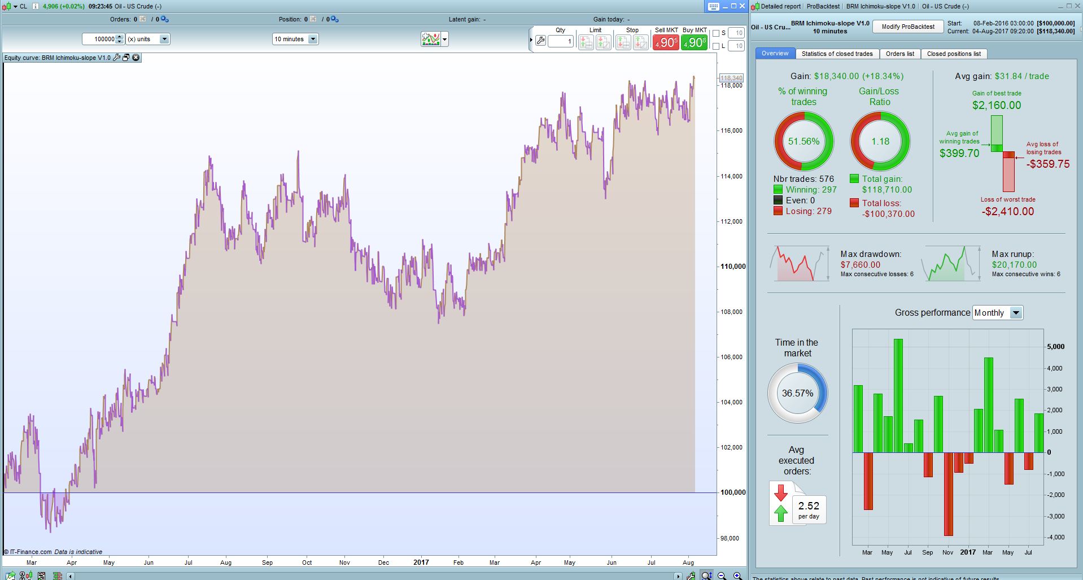The image size is (1083, 580).
Task: Click the scroll-left arrow of the chart scrollbar
Action: click(x=71, y=577)
